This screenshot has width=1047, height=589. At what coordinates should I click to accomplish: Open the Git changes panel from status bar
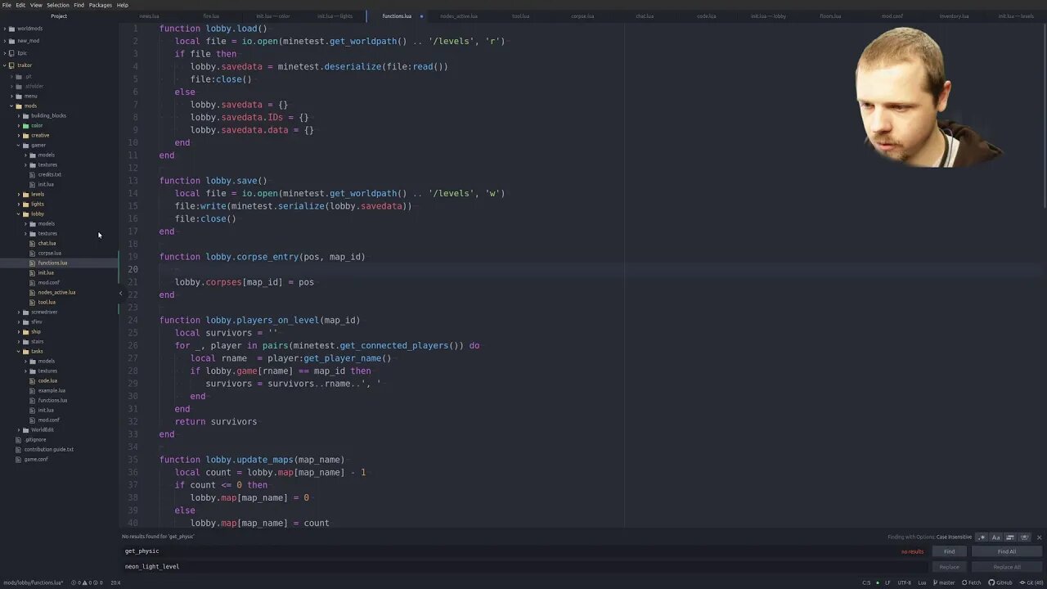point(1031,582)
